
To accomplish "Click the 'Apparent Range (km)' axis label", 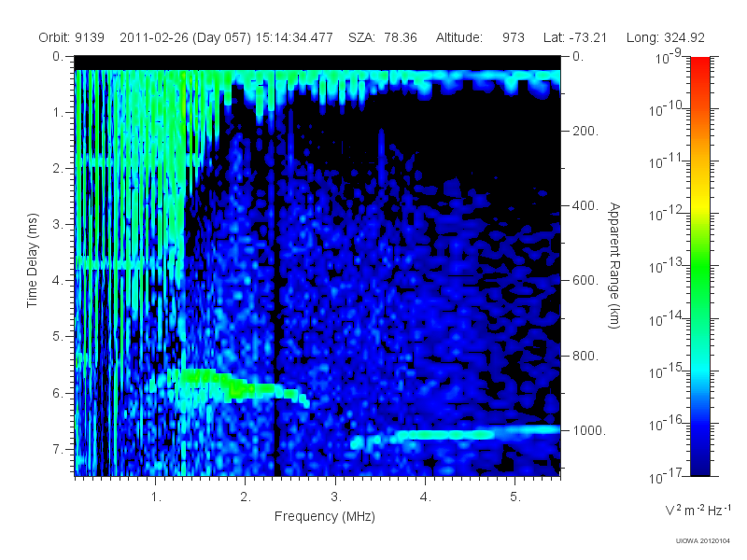I will pyautogui.click(x=614, y=265).
